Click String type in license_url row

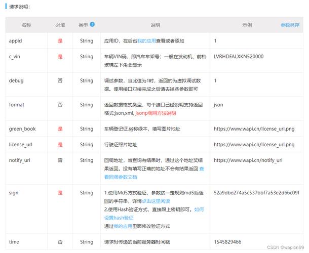[87, 145]
